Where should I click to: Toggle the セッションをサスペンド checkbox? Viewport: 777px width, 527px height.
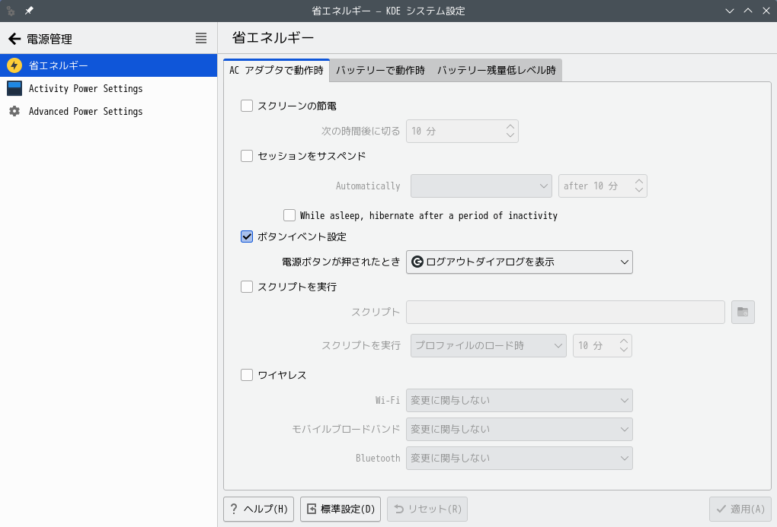point(247,156)
